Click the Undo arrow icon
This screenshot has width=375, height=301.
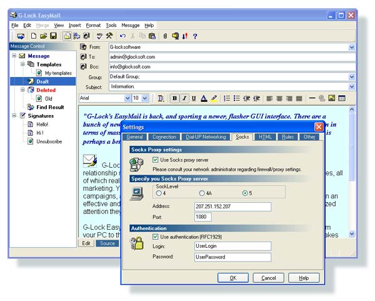pos(122,36)
